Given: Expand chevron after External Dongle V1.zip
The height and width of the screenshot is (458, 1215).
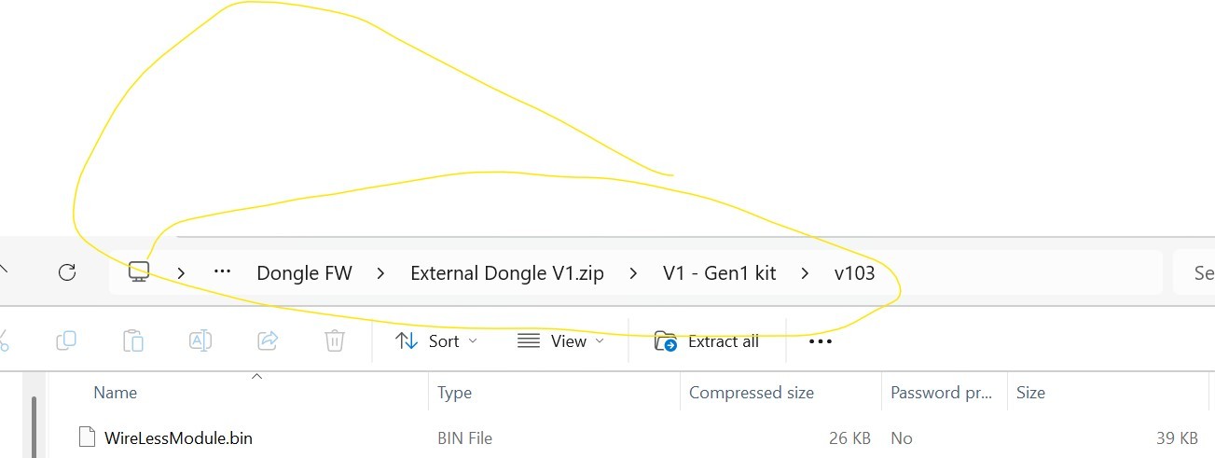Looking at the screenshot, I should coord(634,273).
